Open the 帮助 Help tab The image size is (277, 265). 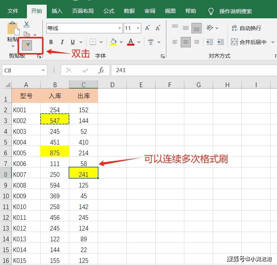click(x=191, y=11)
